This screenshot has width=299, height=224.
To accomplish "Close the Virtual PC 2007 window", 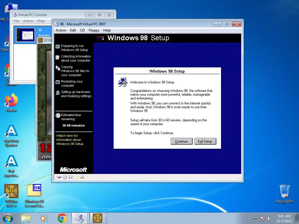I will pyautogui.click(x=237, y=24).
